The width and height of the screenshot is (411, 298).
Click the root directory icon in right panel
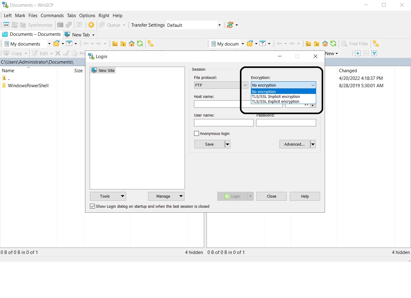(x=316, y=44)
